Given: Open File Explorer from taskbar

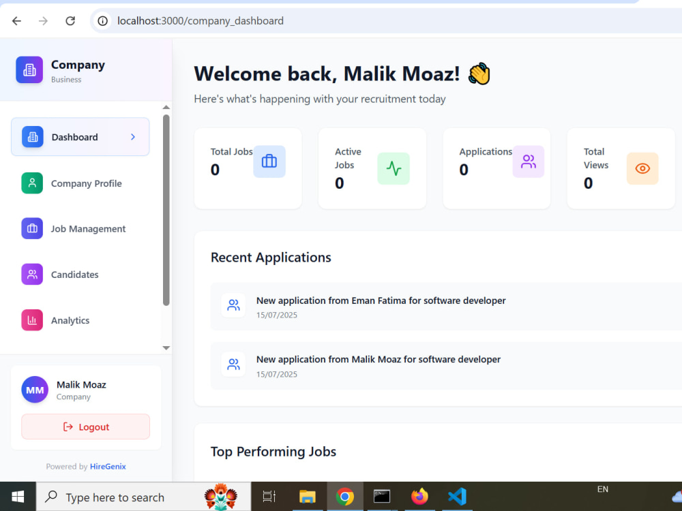Looking at the screenshot, I should click(307, 496).
